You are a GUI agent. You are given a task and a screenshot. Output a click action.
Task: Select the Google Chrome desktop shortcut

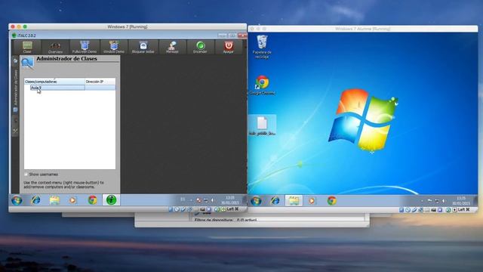point(262,85)
